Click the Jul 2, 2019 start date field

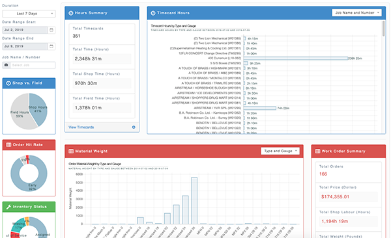pyautogui.click(x=25, y=30)
